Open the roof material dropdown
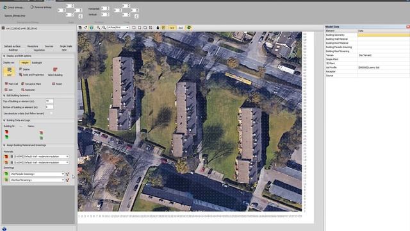410x231 pixels. click(x=40, y=162)
